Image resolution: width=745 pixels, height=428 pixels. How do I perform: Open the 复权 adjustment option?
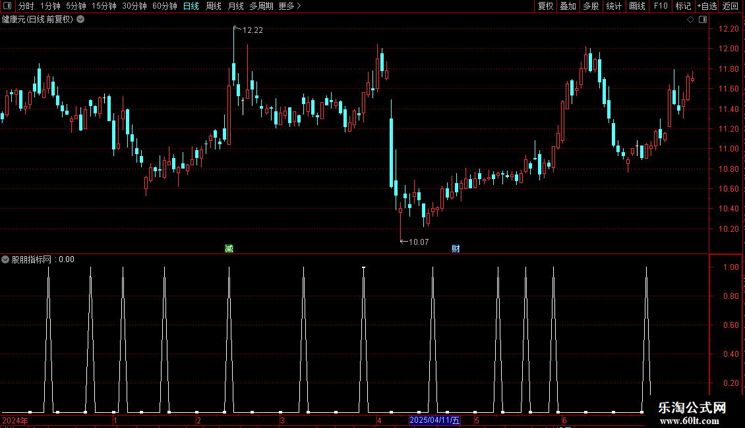click(545, 6)
